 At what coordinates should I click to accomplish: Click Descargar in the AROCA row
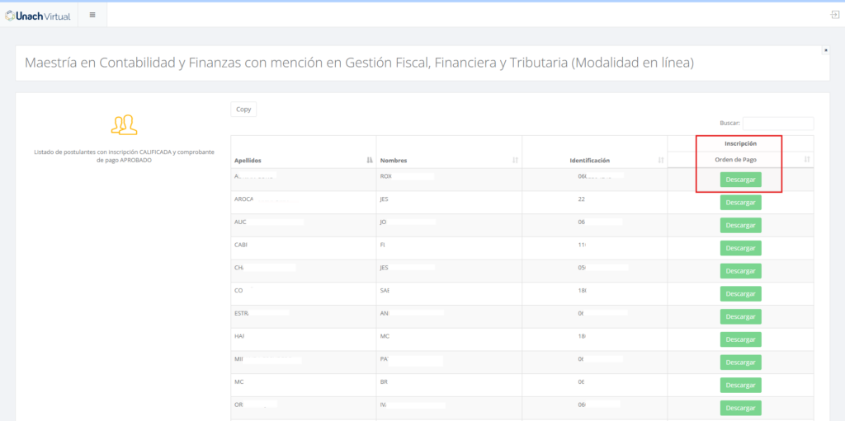[x=740, y=203]
